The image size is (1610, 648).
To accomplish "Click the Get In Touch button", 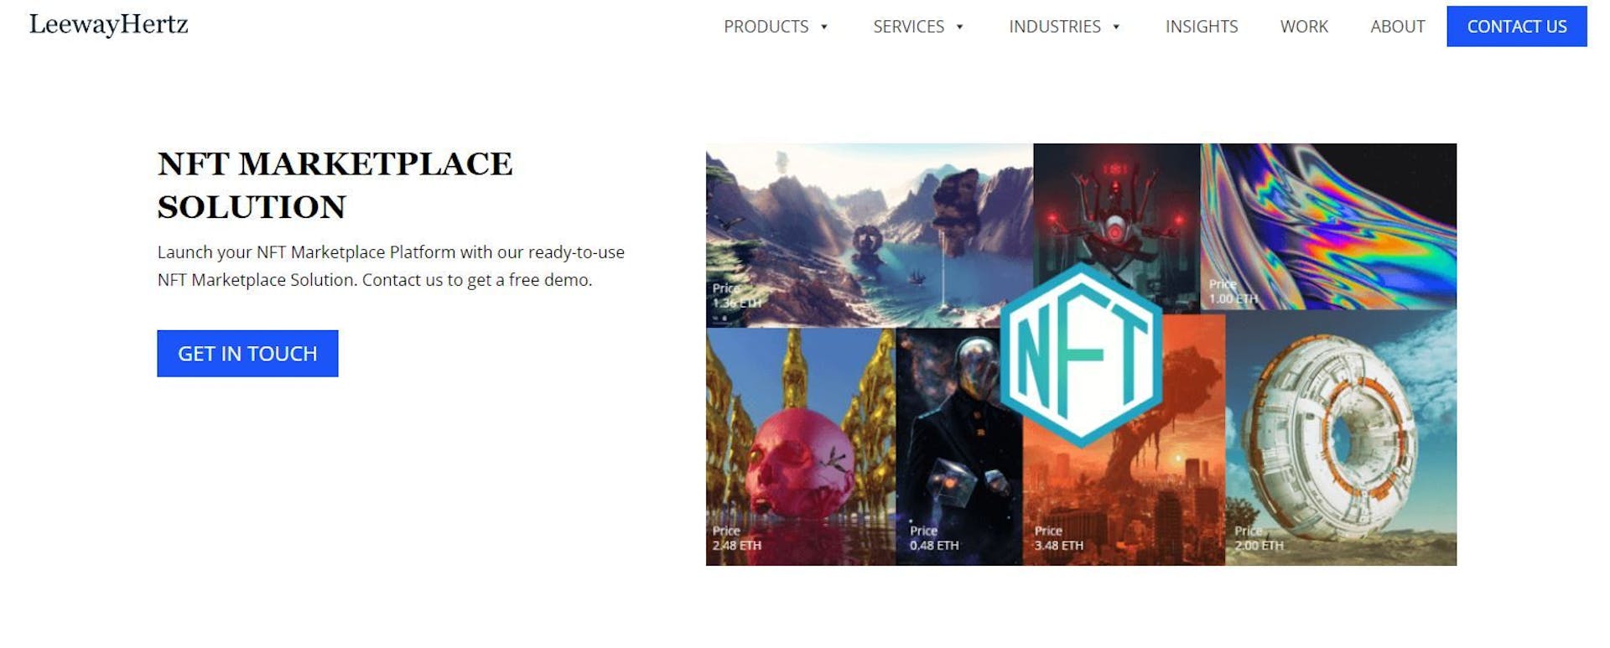I will click(247, 354).
